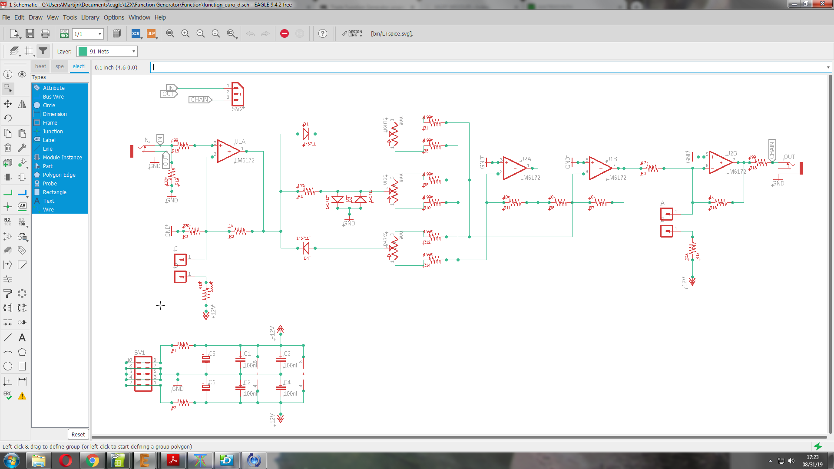Open the Help question mark icon
Viewport: 834px width, 469px height.
pyautogui.click(x=323, y=33)
